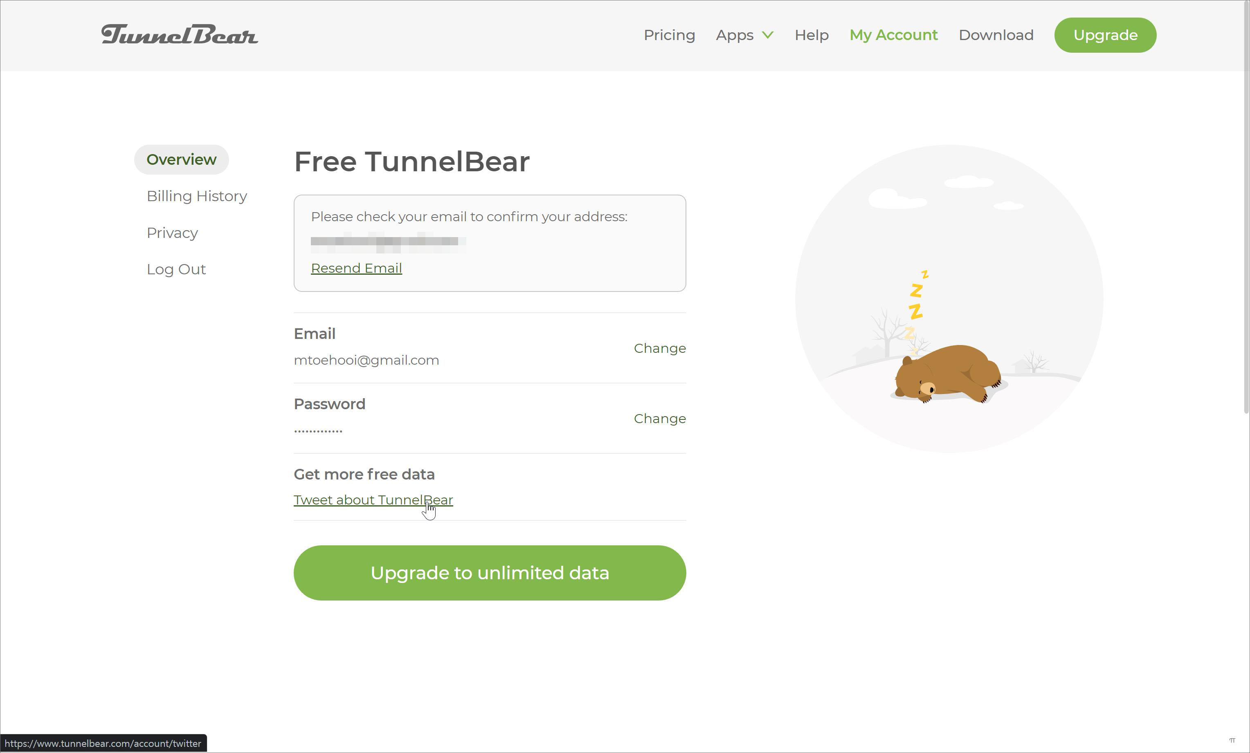Go to Help in navigation

point(811,35)
